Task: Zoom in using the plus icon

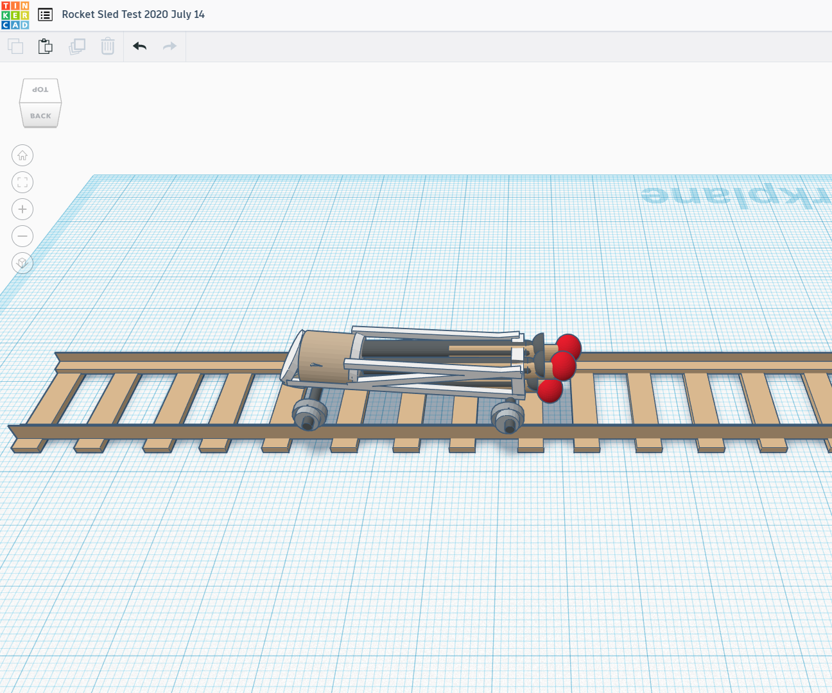Action: click(x=22, y=209)
